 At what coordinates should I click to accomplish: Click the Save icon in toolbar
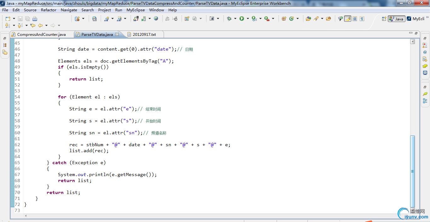pos(20,19)
